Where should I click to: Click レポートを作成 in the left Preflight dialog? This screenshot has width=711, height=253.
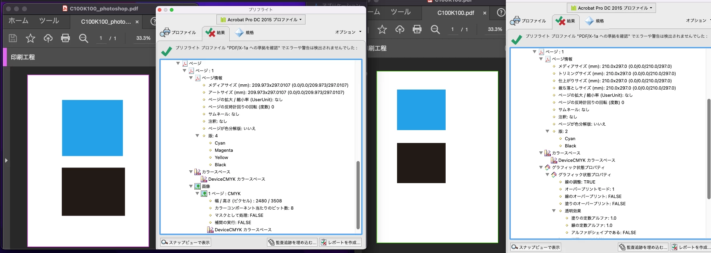(x=340, y=242)
